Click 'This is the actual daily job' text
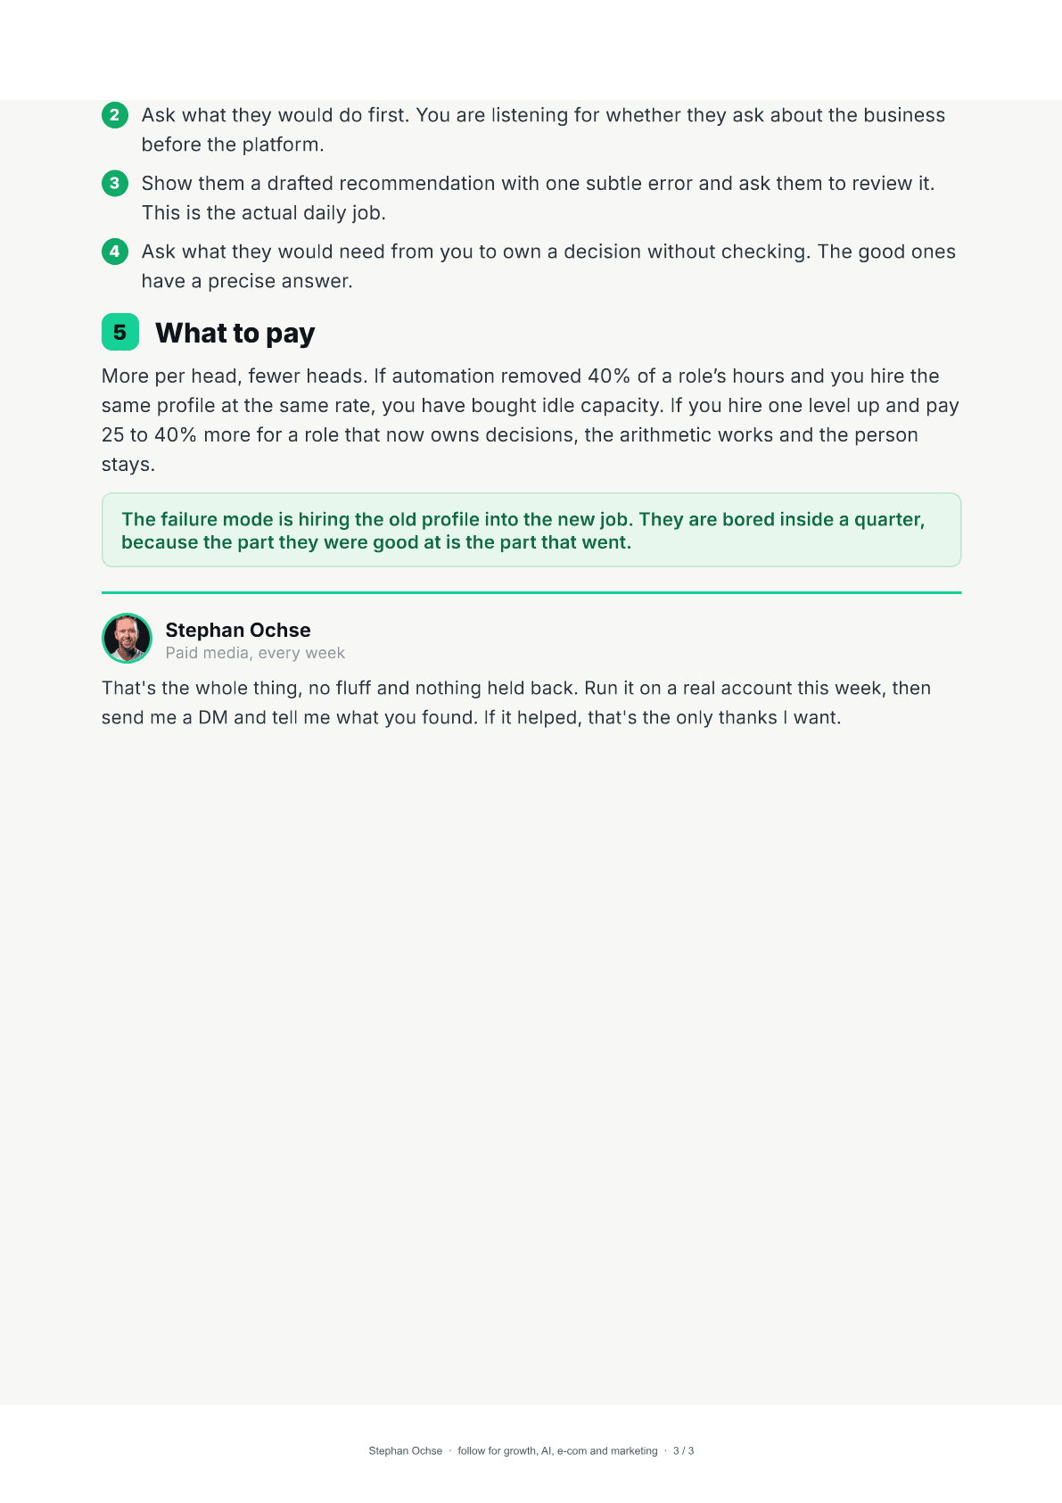This screenshot has width=1062, height=1503. 263,212
